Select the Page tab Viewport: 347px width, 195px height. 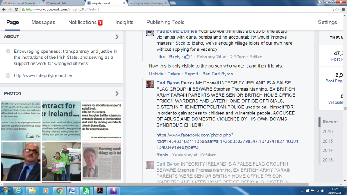[x=13, y=23]
